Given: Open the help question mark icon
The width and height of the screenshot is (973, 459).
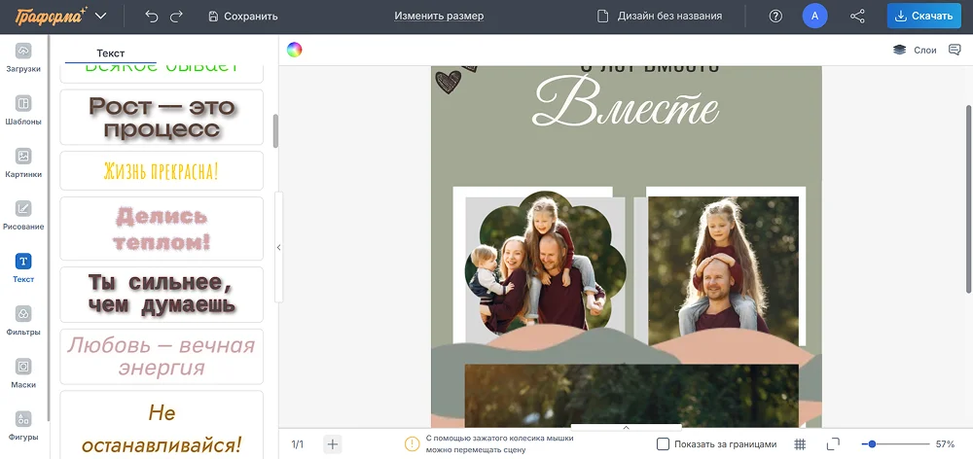Looking at the screenshot, I should pyautogui.click(x=775, y=17).
